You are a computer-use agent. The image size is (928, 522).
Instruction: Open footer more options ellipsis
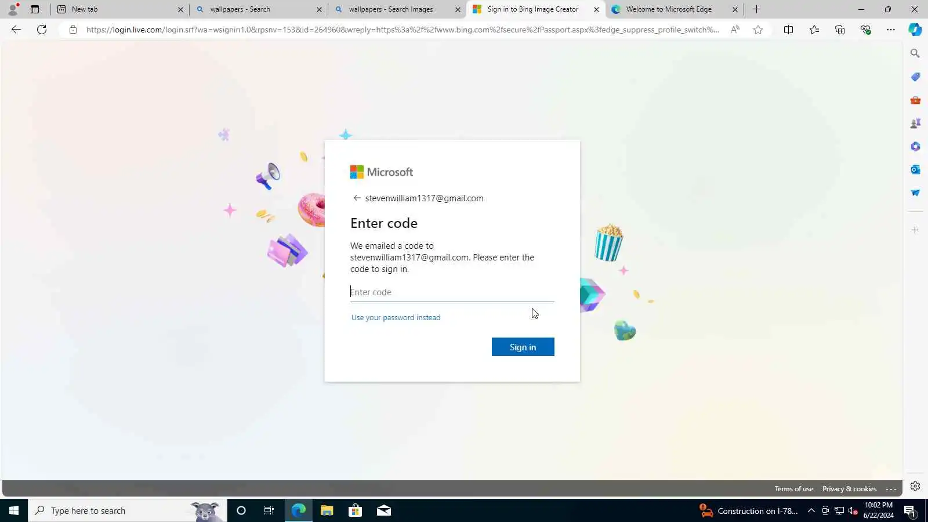pos(891,489)
